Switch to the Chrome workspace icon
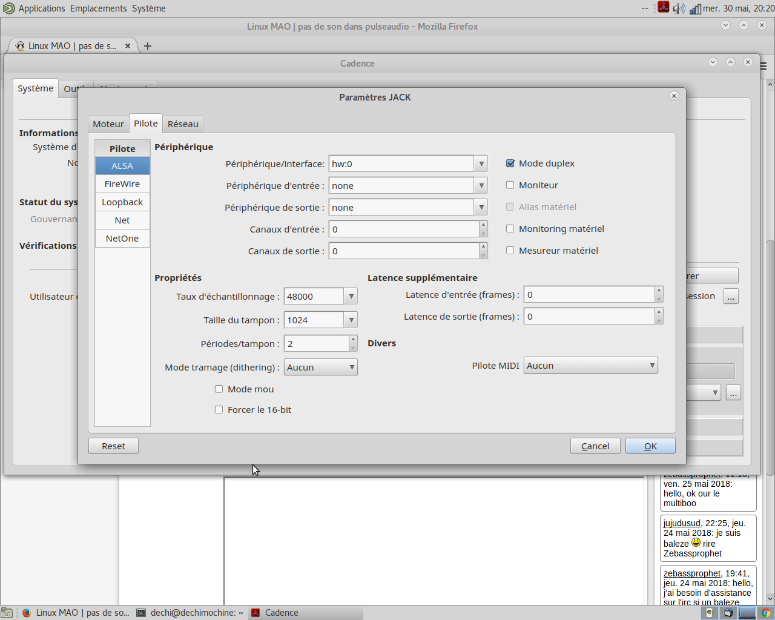The width and height of the screenshot is (775, 620). 765,613
